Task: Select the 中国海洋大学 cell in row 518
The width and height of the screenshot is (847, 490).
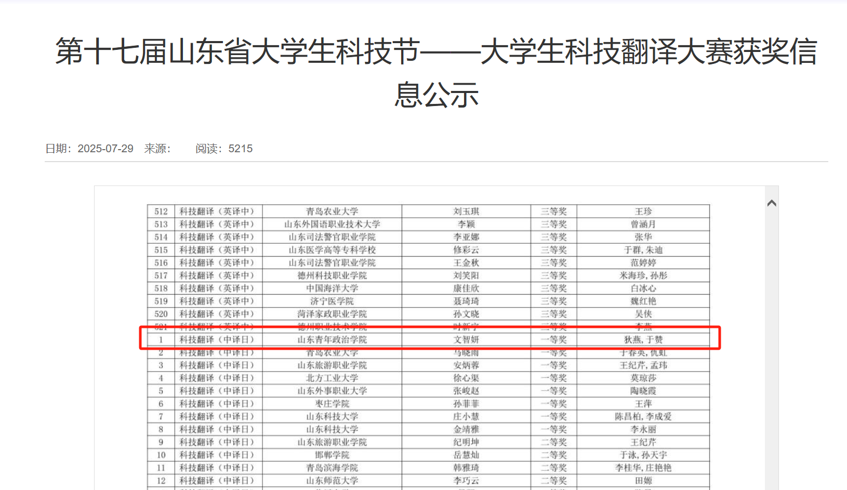Action: tap(332, 288)
